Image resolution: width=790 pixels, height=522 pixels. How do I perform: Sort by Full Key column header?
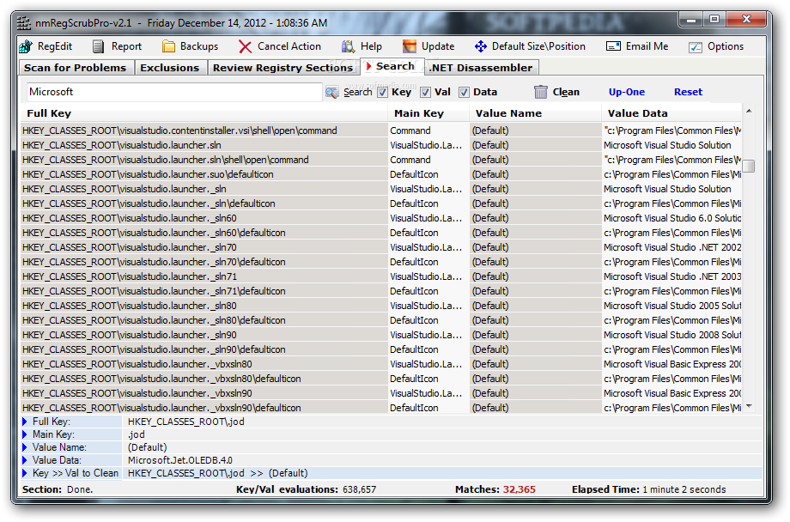[204, 113]
